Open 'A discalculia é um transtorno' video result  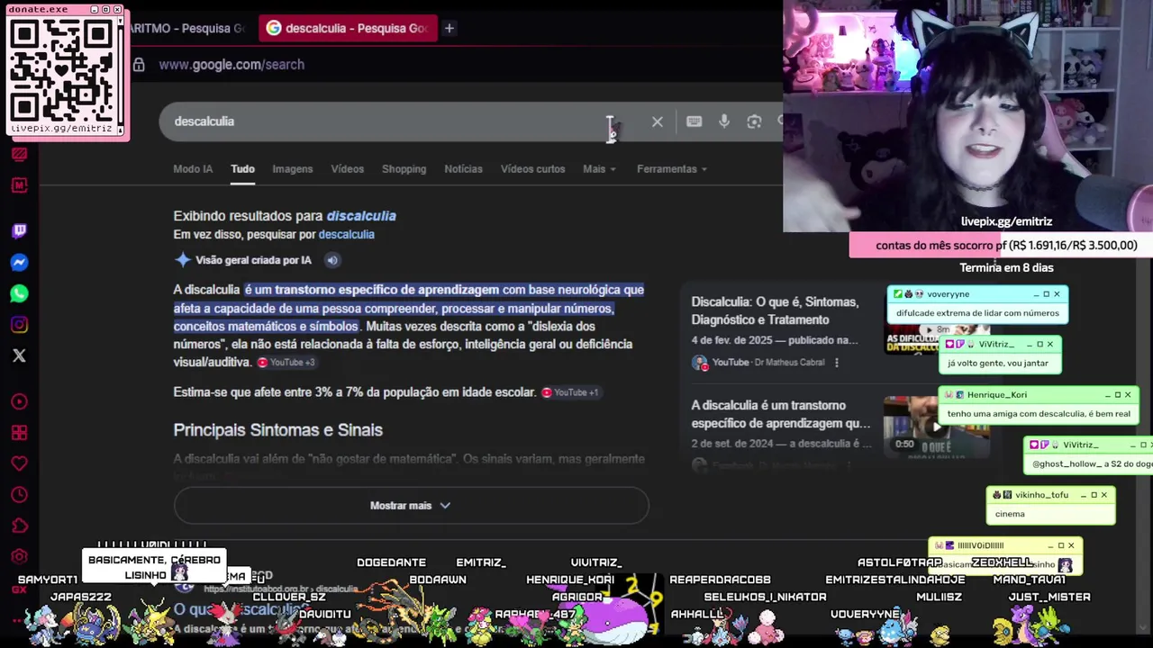[x=780, y=414]
